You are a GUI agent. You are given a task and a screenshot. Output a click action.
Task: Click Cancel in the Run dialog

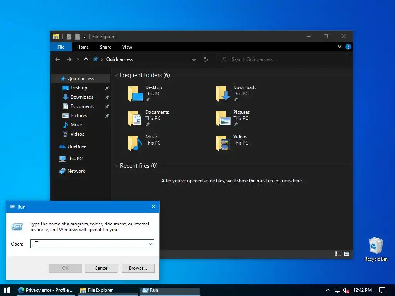pyautogui.click(x=101, y=268)
